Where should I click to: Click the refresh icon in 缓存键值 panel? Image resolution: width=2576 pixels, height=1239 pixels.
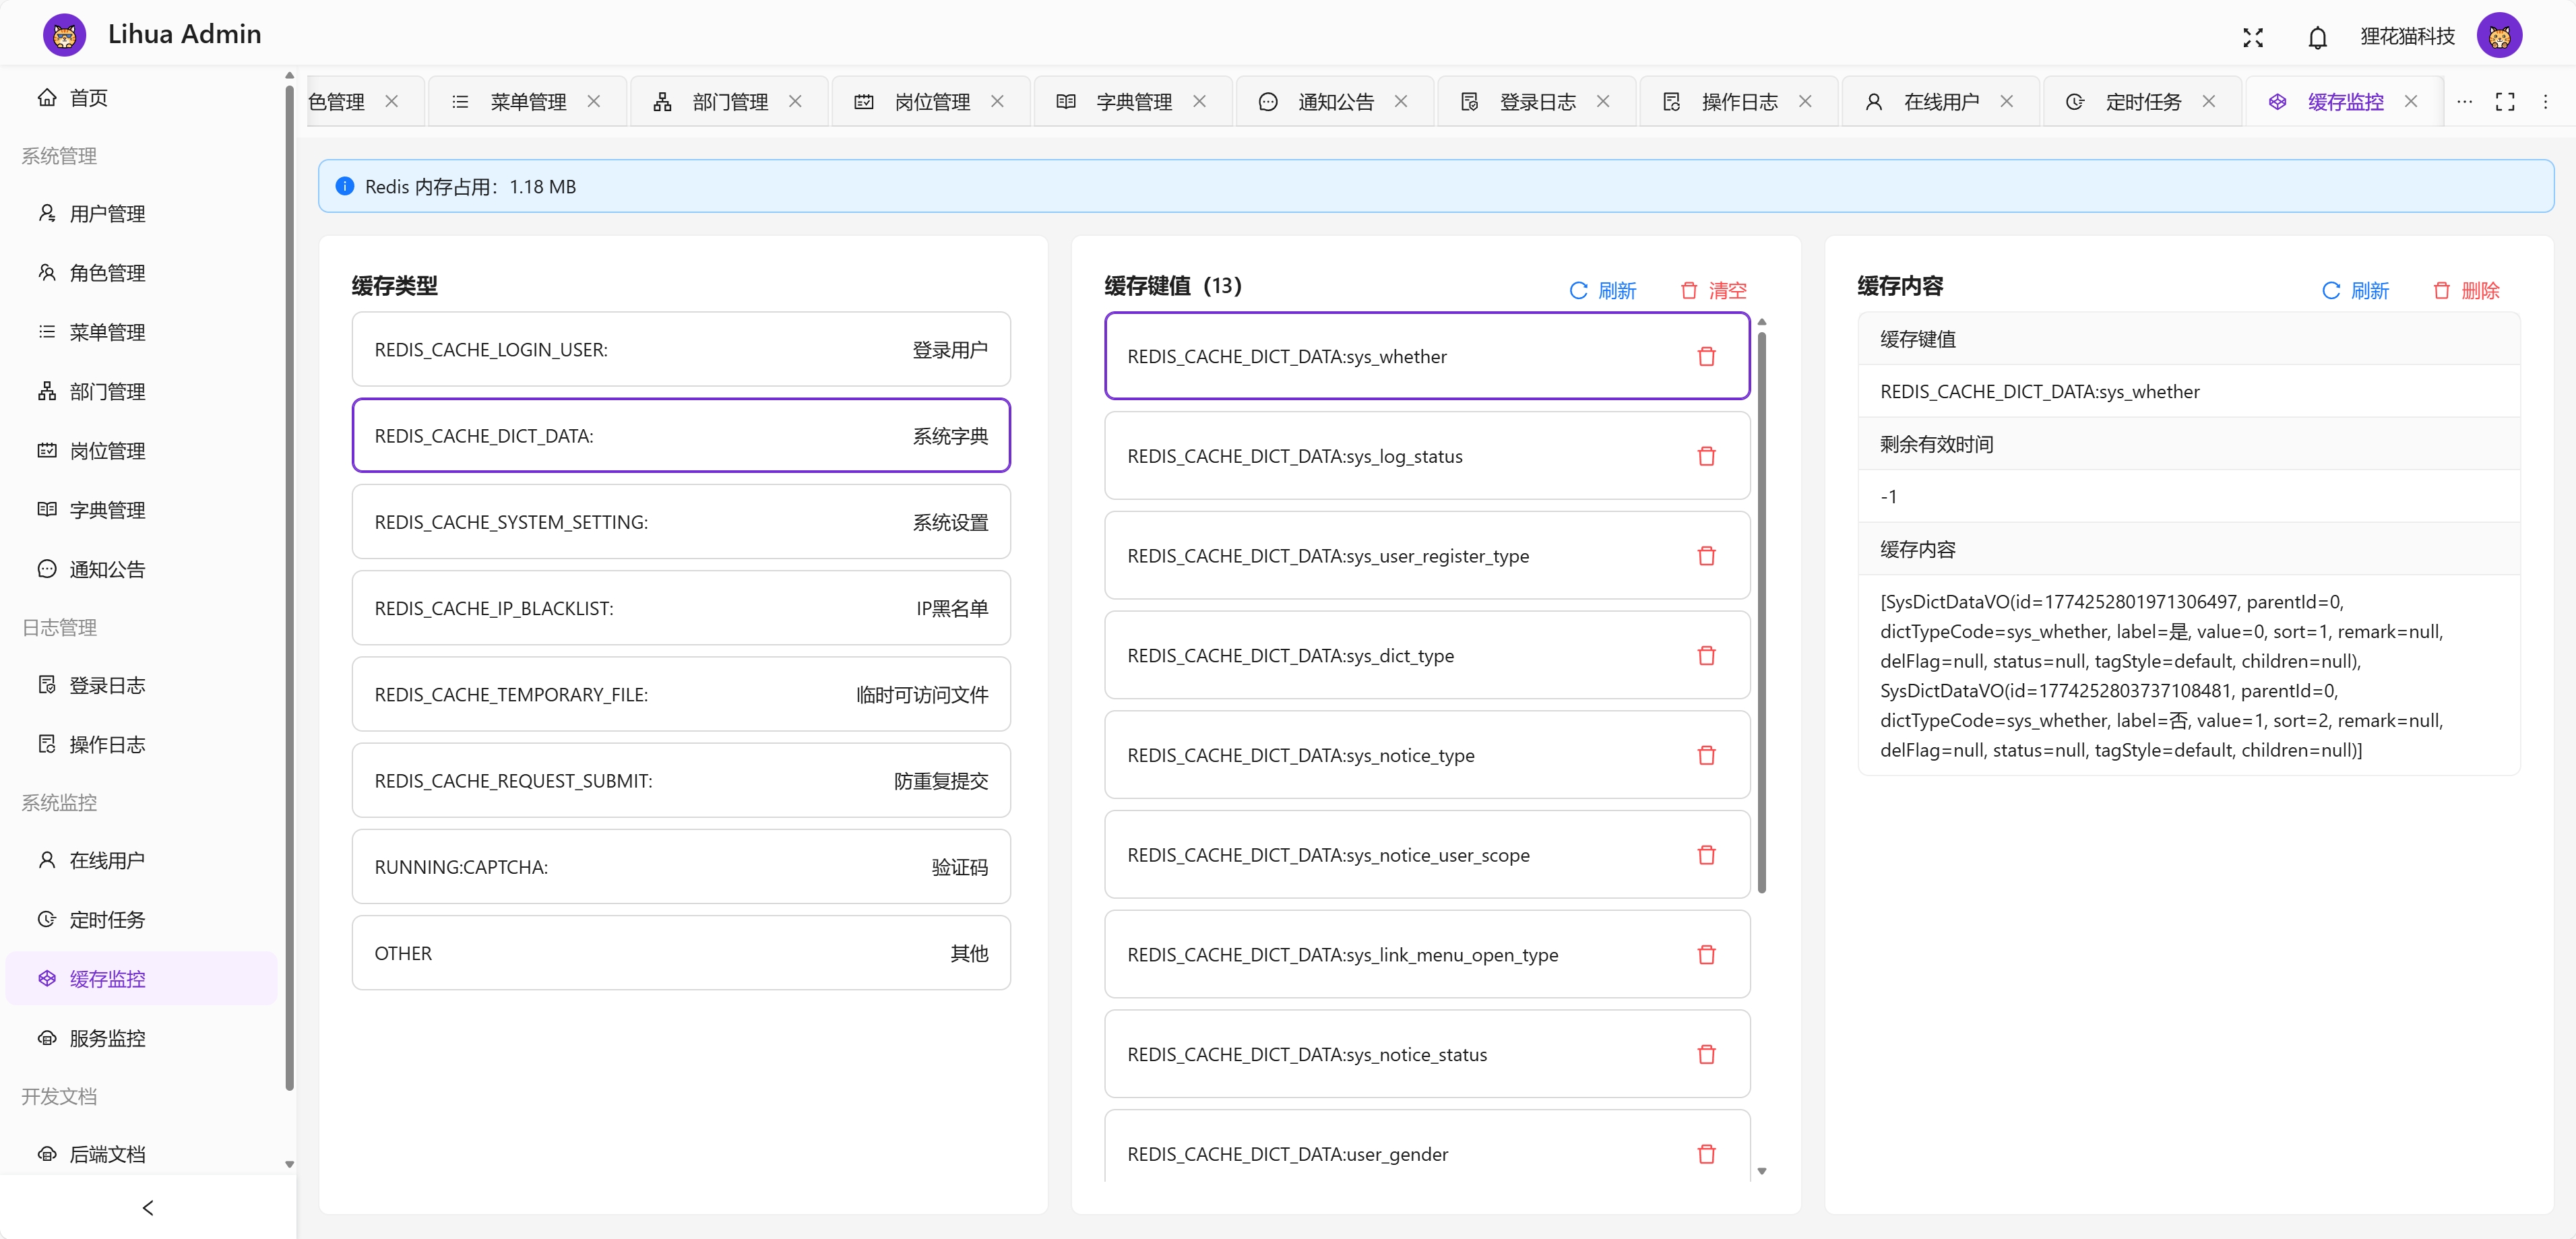(1577, 291)
